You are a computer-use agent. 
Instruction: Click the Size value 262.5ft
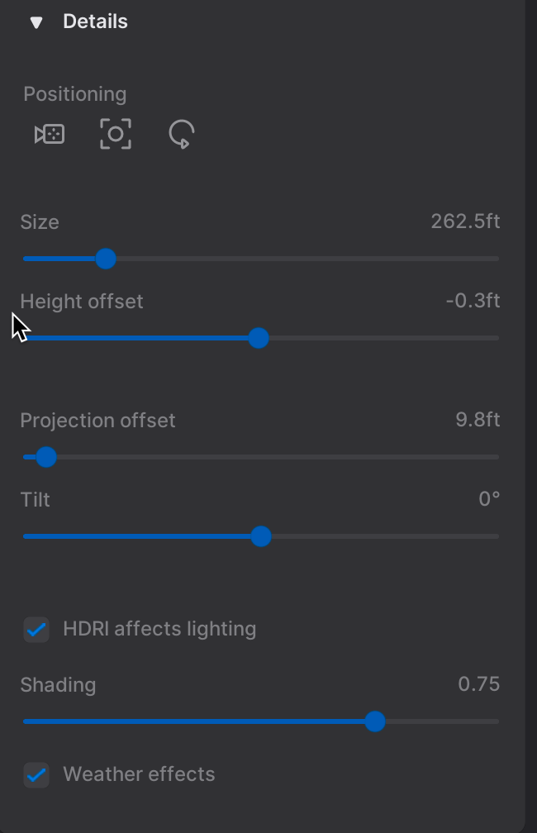pos(465,221)
